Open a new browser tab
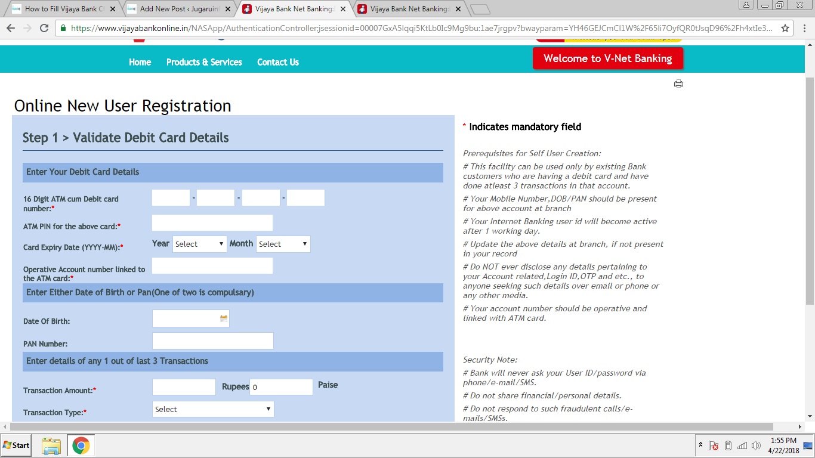 pyautogui.click(x=480, y=9)
